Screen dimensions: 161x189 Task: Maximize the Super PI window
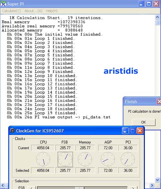pyautogui.click(x=149, y=4)
